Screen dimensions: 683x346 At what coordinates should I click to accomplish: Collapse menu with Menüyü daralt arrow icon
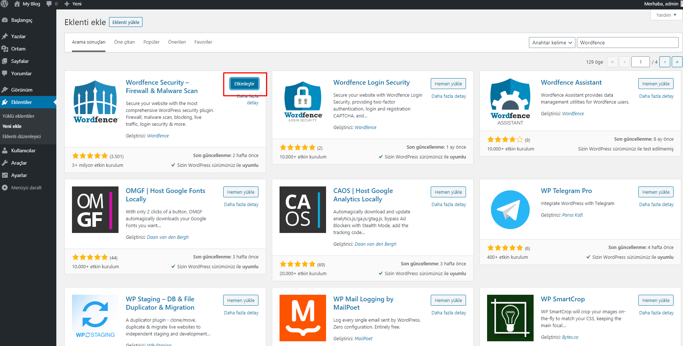[5, 188]
